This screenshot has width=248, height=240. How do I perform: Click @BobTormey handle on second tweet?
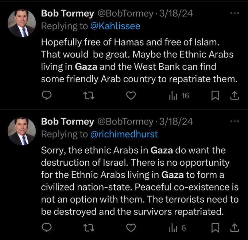tap(125, 121)
